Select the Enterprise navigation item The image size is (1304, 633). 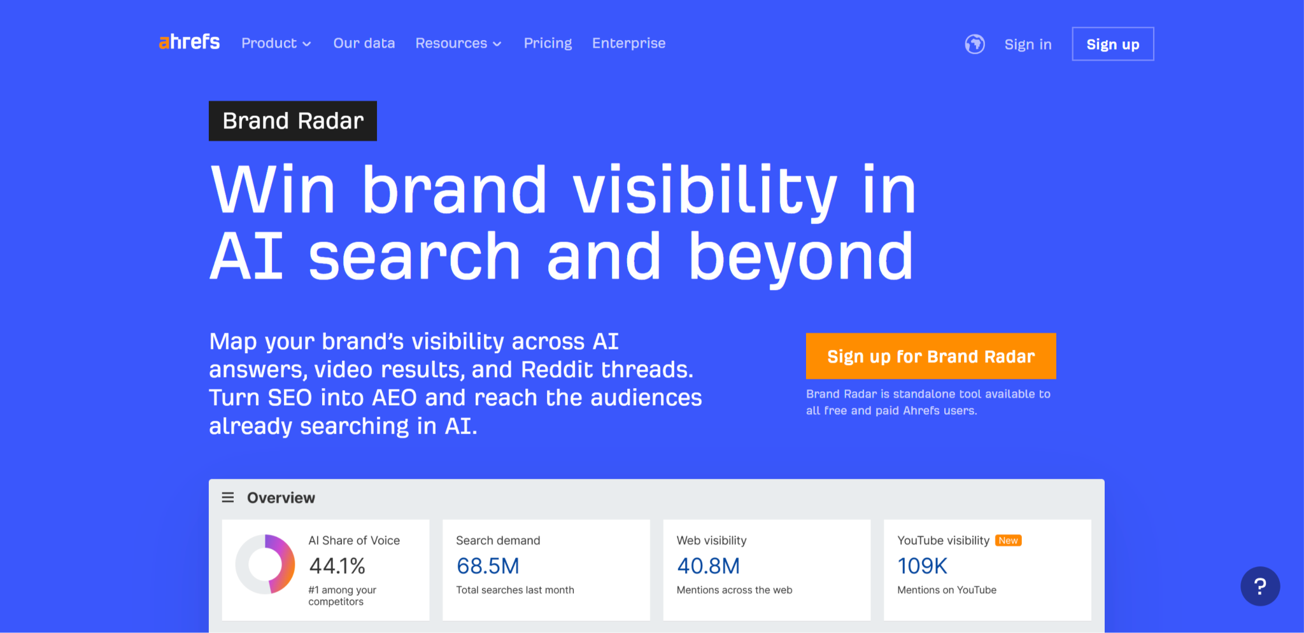628,43
